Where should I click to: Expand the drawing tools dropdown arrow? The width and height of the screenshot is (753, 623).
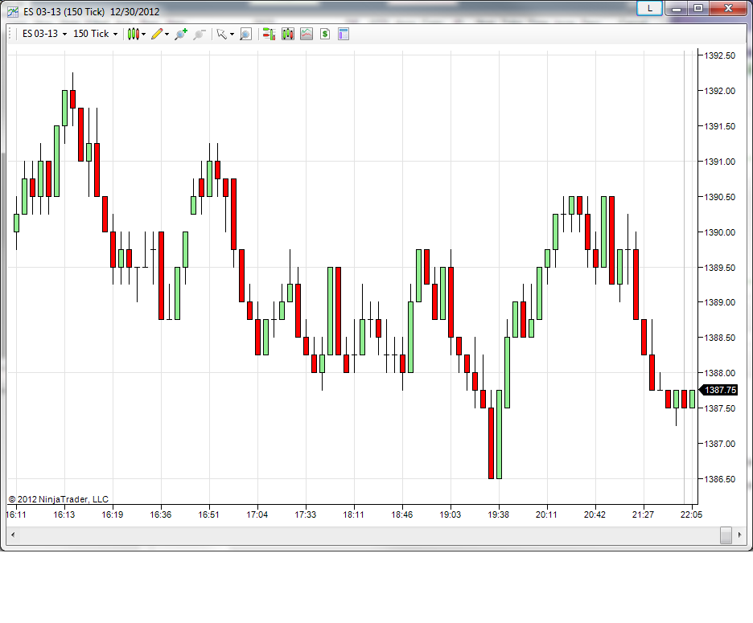(x=167, y=34)
